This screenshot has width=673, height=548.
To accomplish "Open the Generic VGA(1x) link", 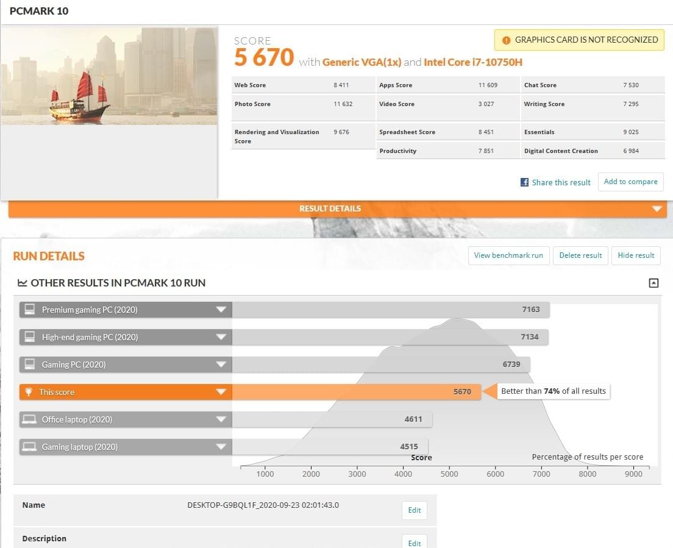I will 361,62.
